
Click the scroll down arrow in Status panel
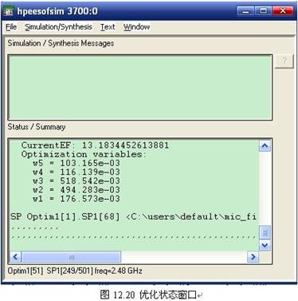[265, 245]
